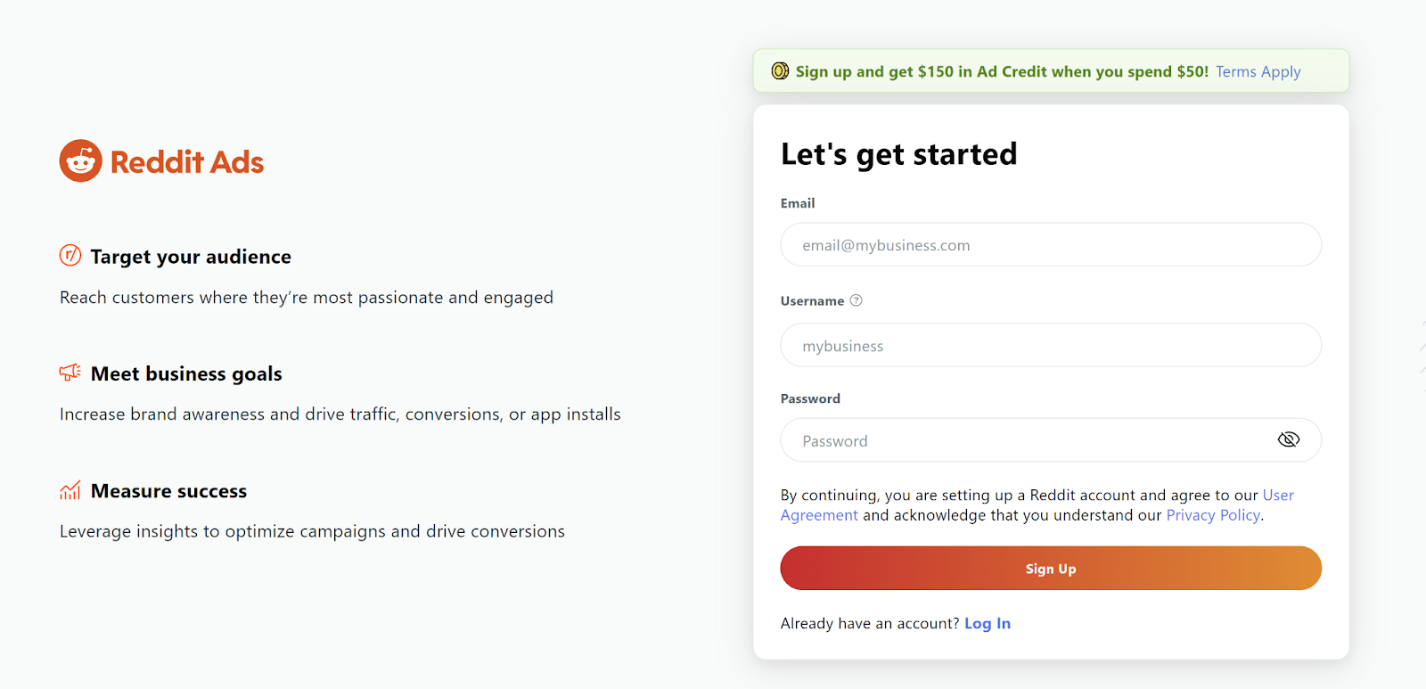Click the coin icon in promo banner
The height and width of the screenshot is (689, 1426).
tap(780, 70)
